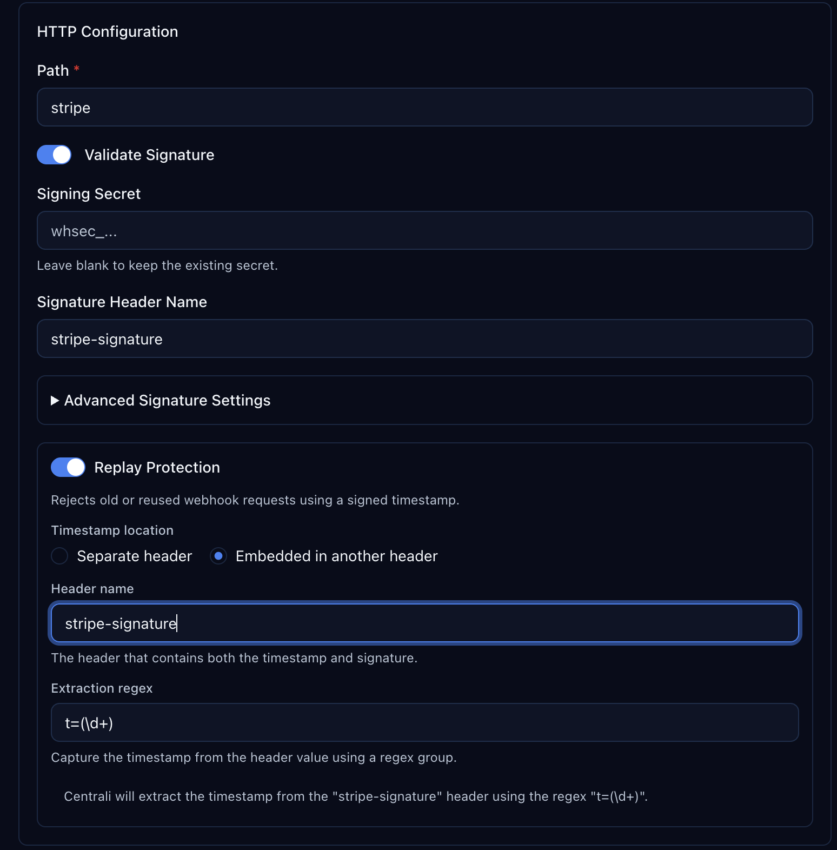Expand the Advanced Signature Settings disclosure triangle
837x850 pixels.
pyautogui.click(x=55, y=401)
